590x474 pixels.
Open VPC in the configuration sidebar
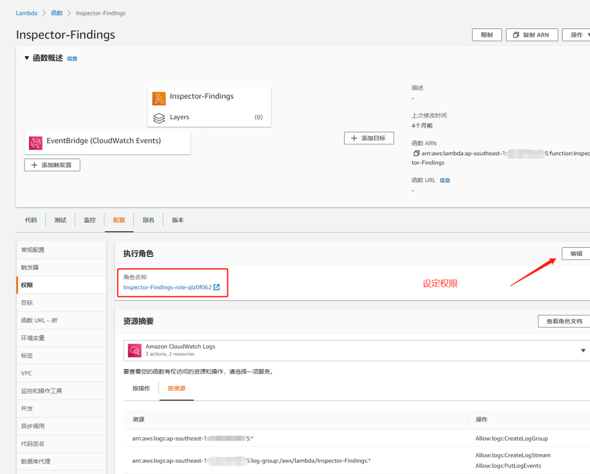[x=62, y=373]
